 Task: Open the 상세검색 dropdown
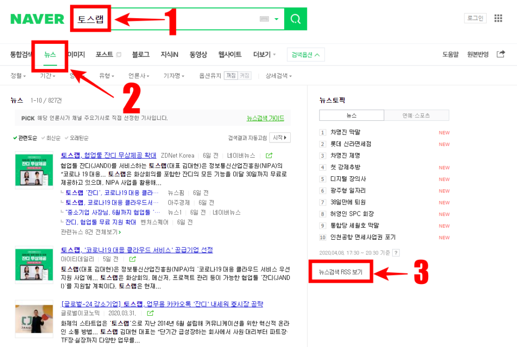pyautogui.click(x=279, y=76)
